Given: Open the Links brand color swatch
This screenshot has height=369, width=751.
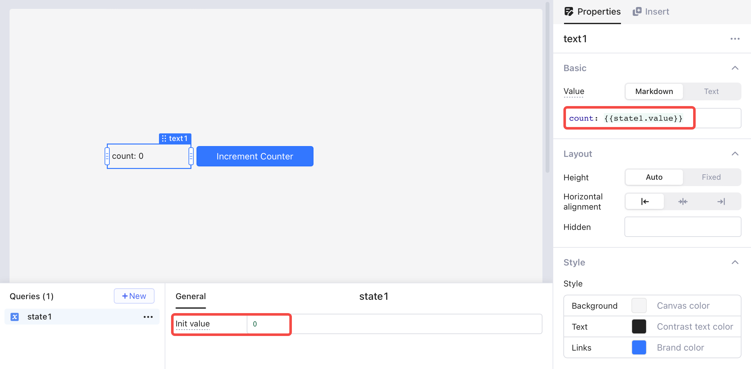Looking at the screenshot, I should (639, 347).
